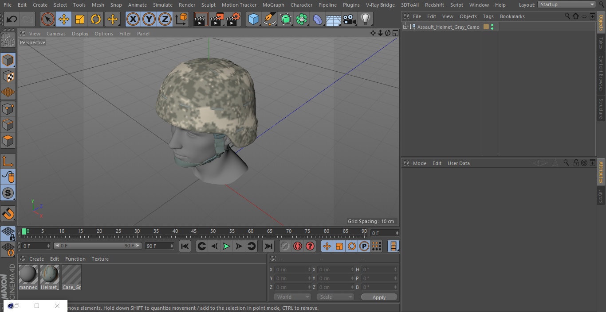
Task: Open the MoGraph menu
Action: 273,5
